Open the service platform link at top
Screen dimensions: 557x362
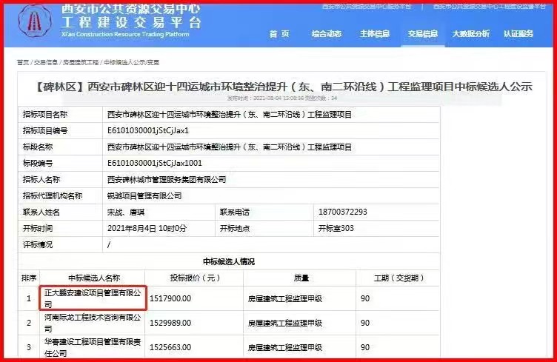pos(367,6)
